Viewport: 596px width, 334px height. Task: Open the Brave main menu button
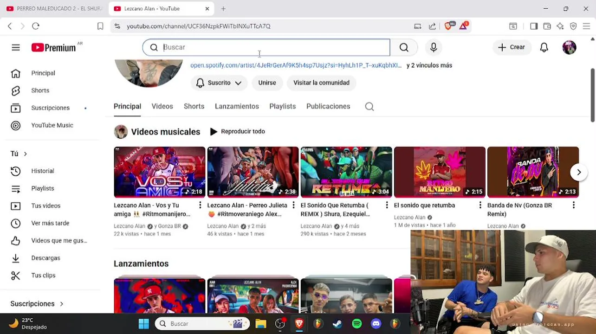click(x=587, y=26)
